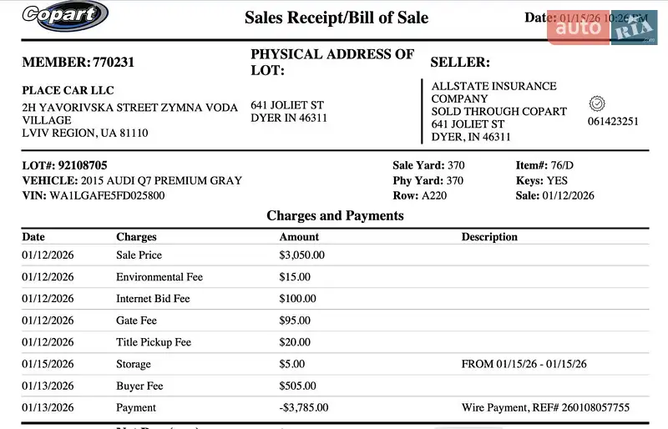Click the Amount column header
Image resolution: width=668 pixels, height=429 pixels.
pos(299,237)
